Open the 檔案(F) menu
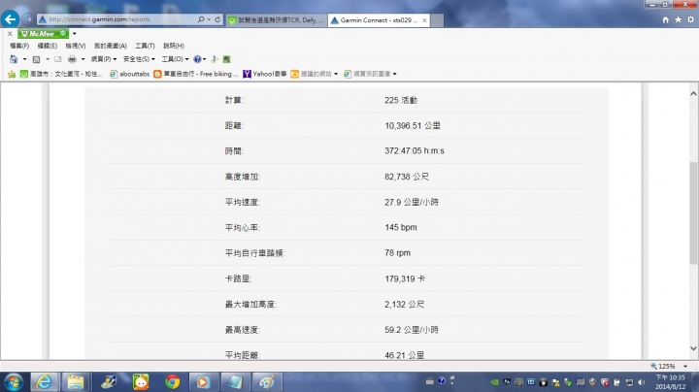This screenshot has width=699, height=392. (19, 46)
